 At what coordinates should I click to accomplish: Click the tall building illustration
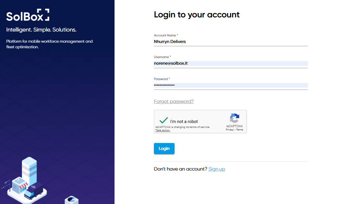pyautogui.click(x=29, y=170)
